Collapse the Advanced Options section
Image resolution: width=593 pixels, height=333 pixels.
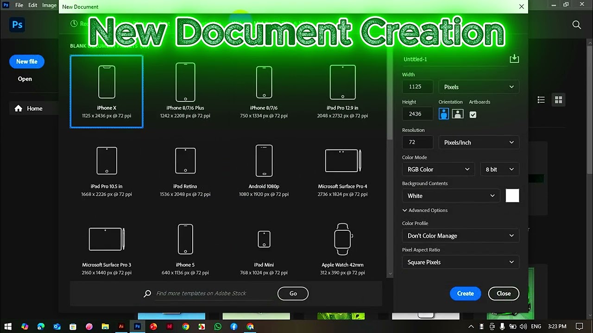(425, 210)
